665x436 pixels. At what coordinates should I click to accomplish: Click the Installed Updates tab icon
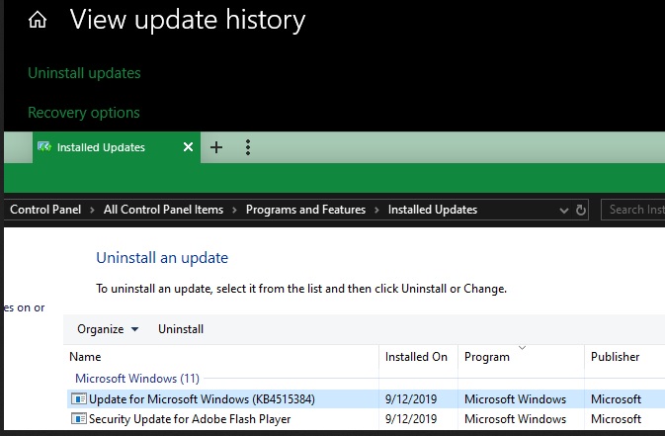tap(44, 147)
